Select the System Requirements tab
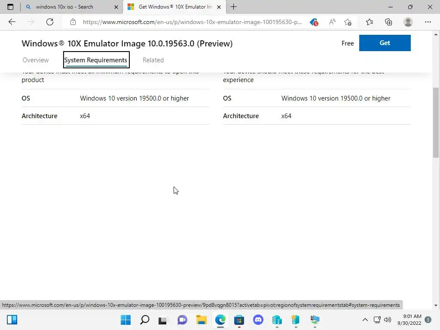 (96, 60)
